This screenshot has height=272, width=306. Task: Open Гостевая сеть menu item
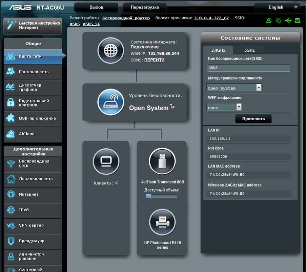coord(33,72)
